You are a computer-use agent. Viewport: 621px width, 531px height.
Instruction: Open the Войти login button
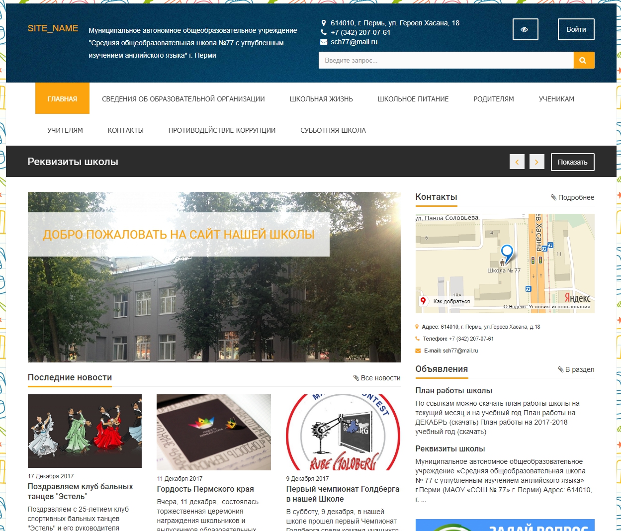[x=576, y=29]
